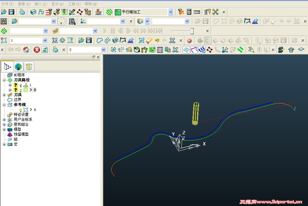The image size is (308, 206).
Task: Open the 显示 menu
Action: [x=57, y=4]
